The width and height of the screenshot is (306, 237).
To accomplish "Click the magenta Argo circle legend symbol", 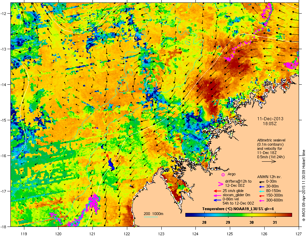I will (x=223, y=175).
